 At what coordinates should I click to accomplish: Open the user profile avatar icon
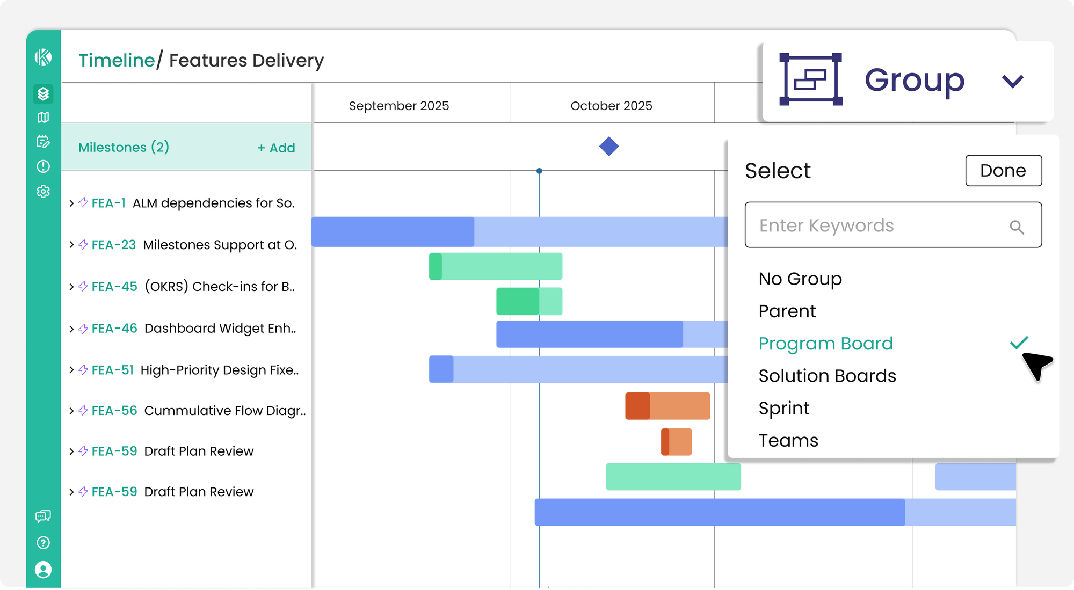[43, 570]
